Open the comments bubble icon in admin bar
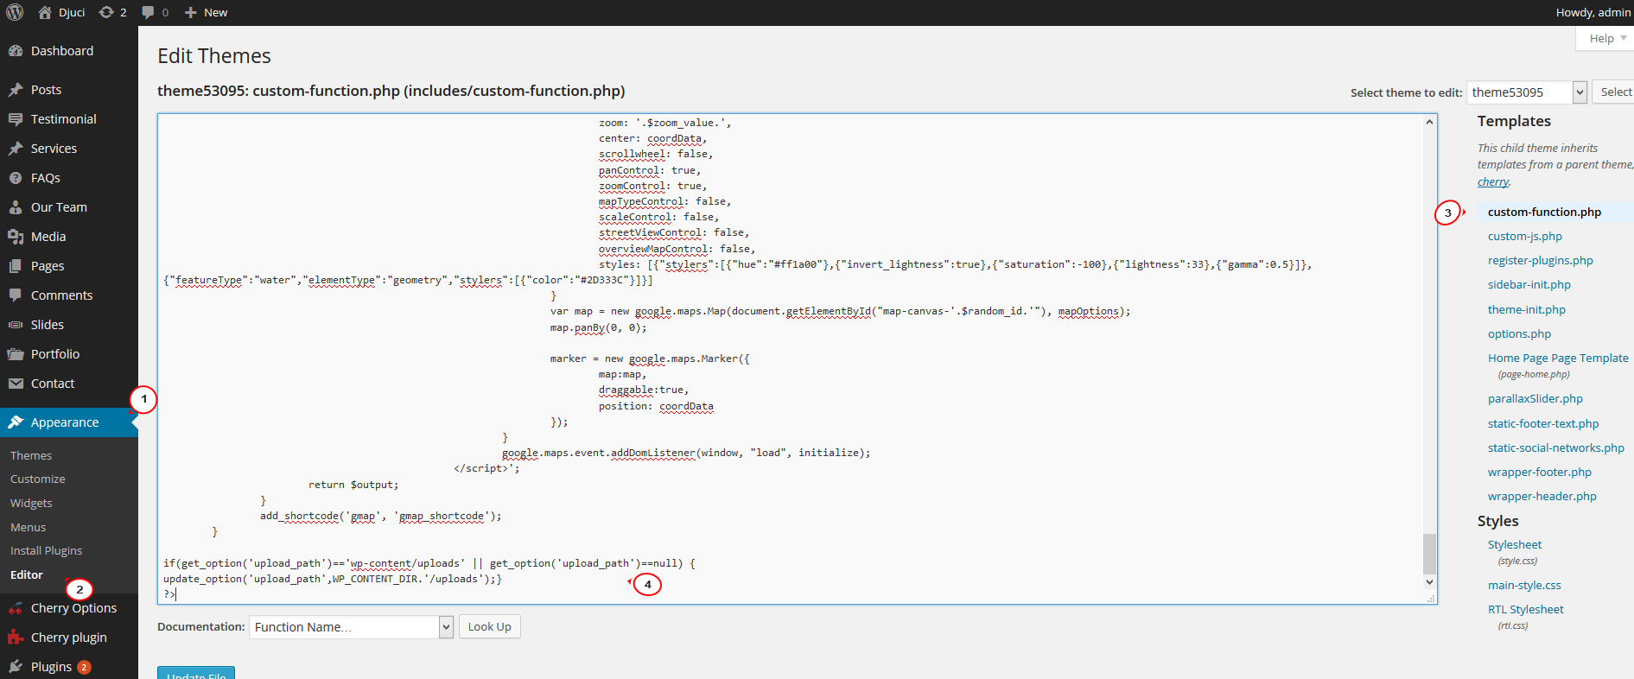Image resolution: width=1634 pixels, height=679 pixels. click(148, 12)
